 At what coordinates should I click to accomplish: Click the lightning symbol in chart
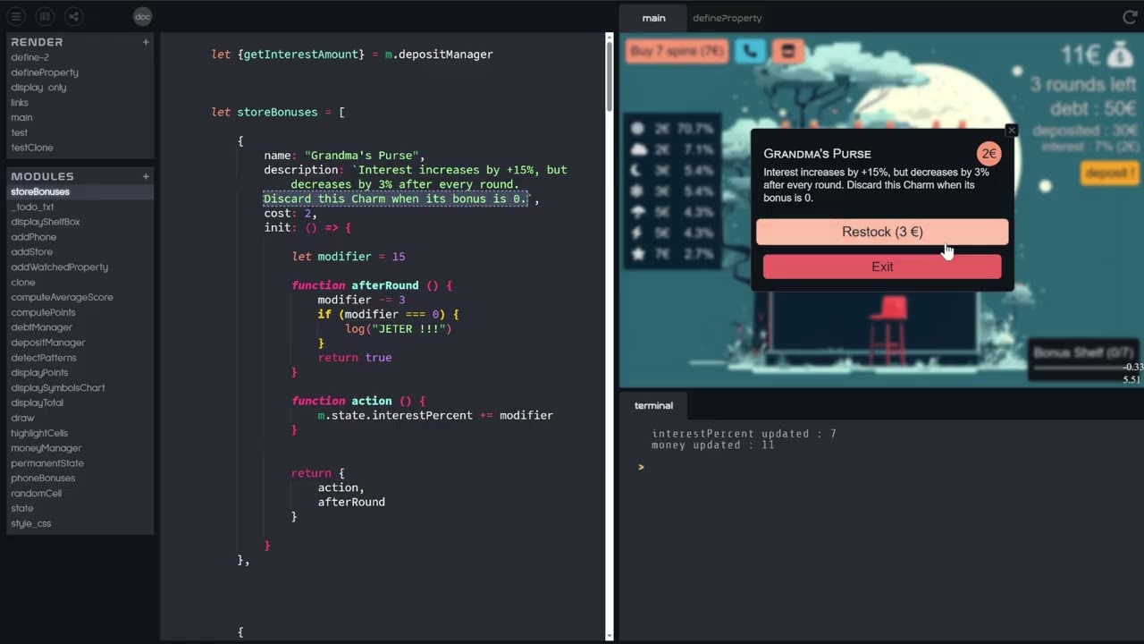click(x=638, y=233)
